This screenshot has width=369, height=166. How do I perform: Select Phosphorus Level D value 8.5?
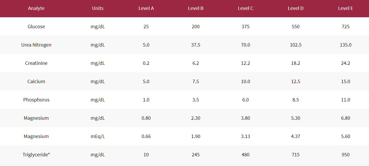(296, 100)
